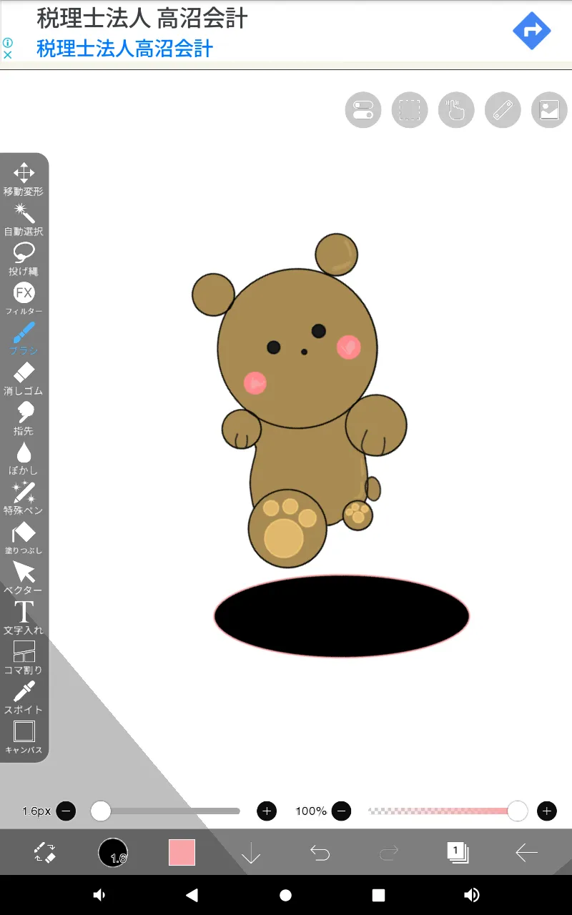This screenshot has width=572, height=915.
Task: Switch between brush and eraser icon
Action: (x=45, y=852)
